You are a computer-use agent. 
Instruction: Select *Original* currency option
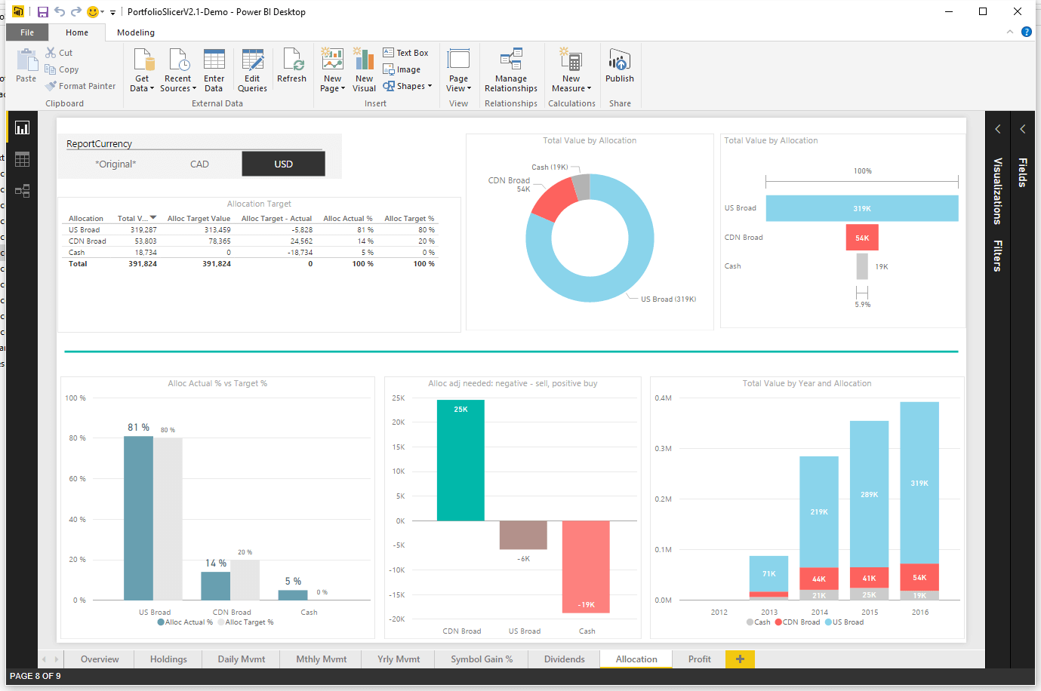point(115,164)
